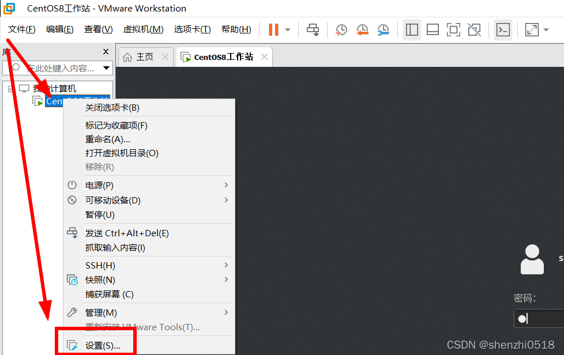The image size is (564, 355).
Task: Revert to snapshot using the orange arrow clock icon
Action: pos(362,29)
